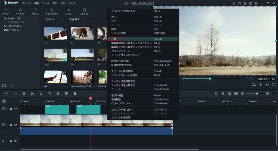Choose 分割 in the context menu
Image resolution: width=278 pixels, height=151 pixels.
143,39
